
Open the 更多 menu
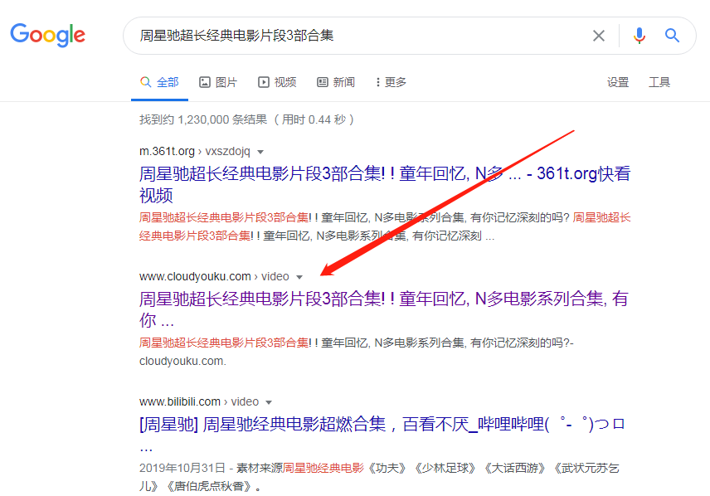click(x=391, y=82)
